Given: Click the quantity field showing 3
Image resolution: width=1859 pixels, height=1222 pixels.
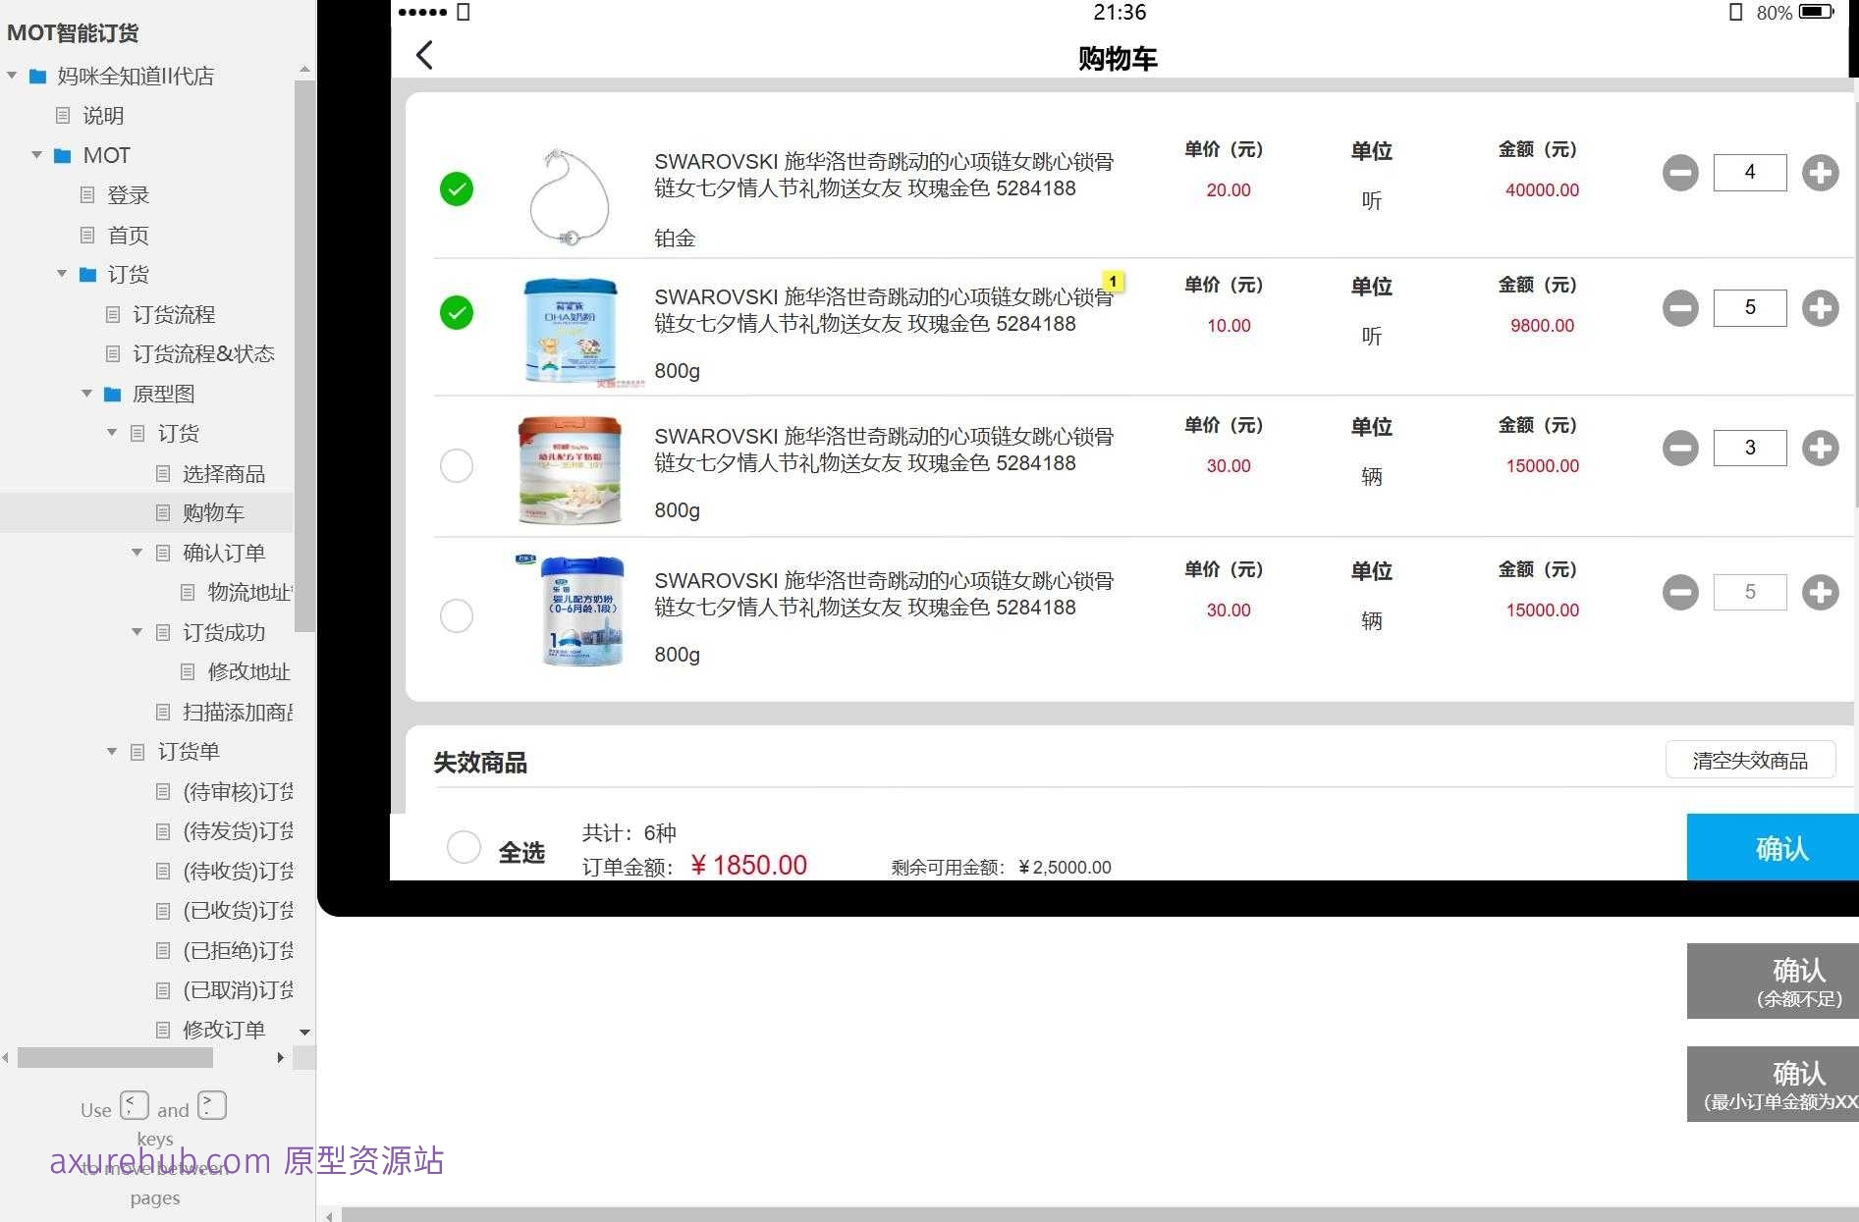Looking at the screenshot, I should click(x=1750, y=449).
